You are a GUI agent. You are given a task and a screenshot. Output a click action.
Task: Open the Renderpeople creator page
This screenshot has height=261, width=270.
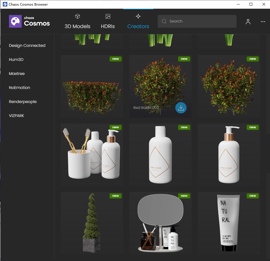(x=22, y=102)
